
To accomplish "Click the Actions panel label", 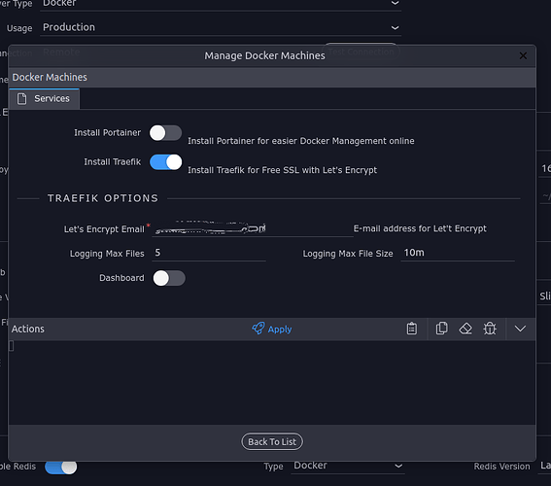I will [28, 329].
